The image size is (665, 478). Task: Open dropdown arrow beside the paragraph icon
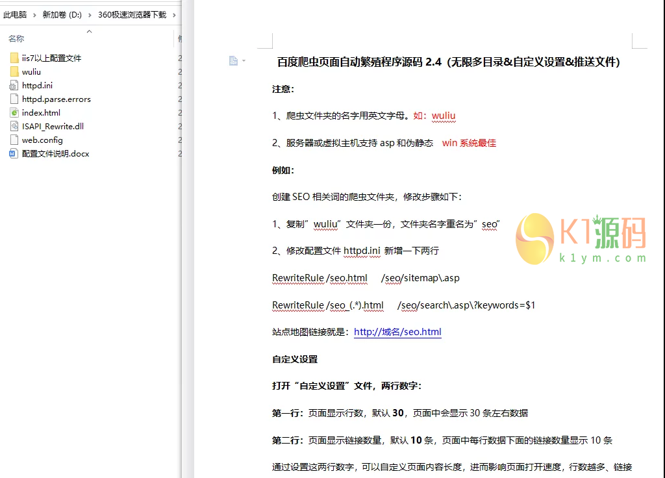(244, 61)
